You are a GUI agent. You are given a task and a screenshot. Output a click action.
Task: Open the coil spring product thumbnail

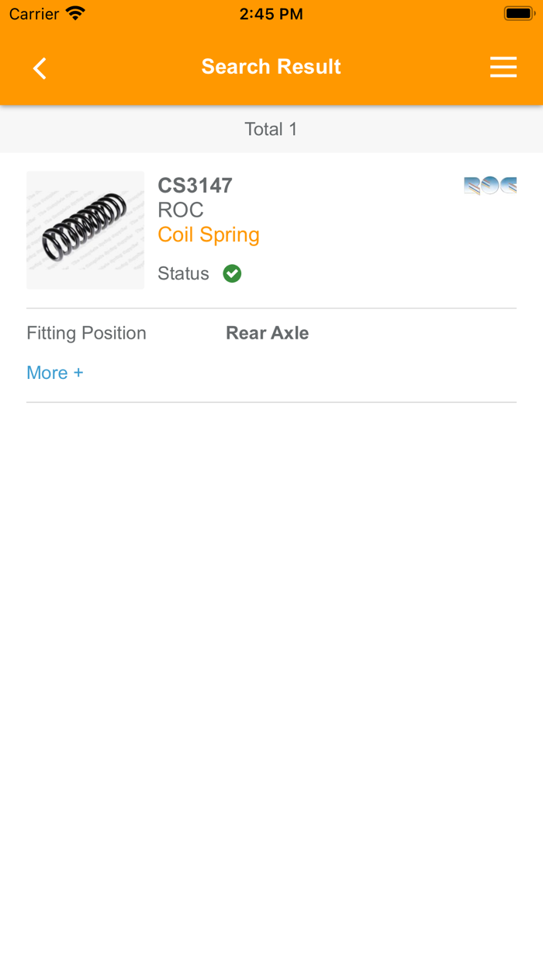click(85, 230)
